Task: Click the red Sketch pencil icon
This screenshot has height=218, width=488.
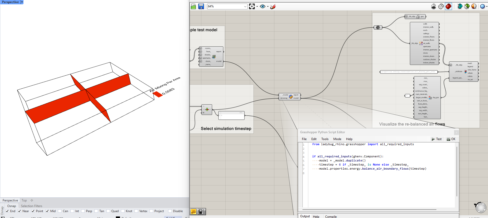Action: click(273, 6)
